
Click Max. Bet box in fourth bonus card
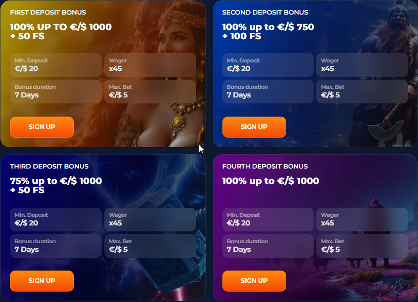point(362,246)
